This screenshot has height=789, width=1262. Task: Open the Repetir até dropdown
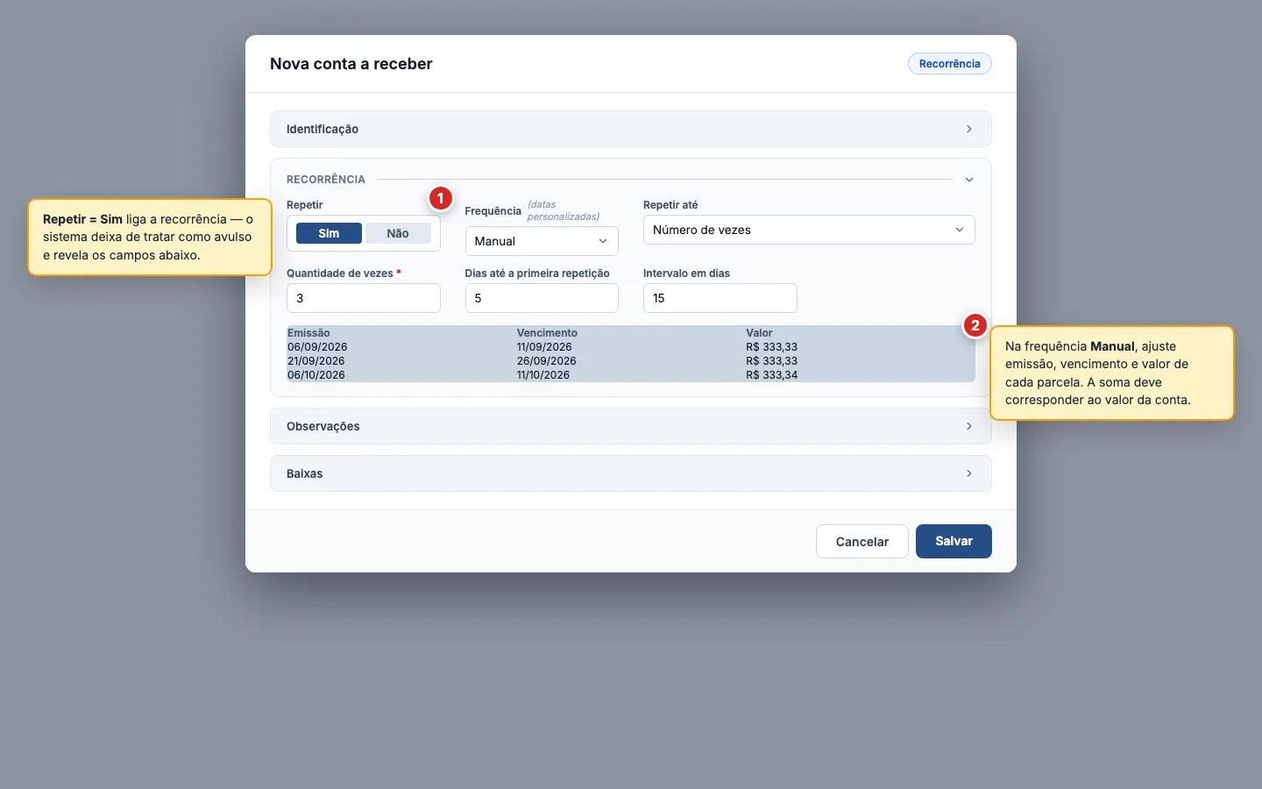point(809,230)
